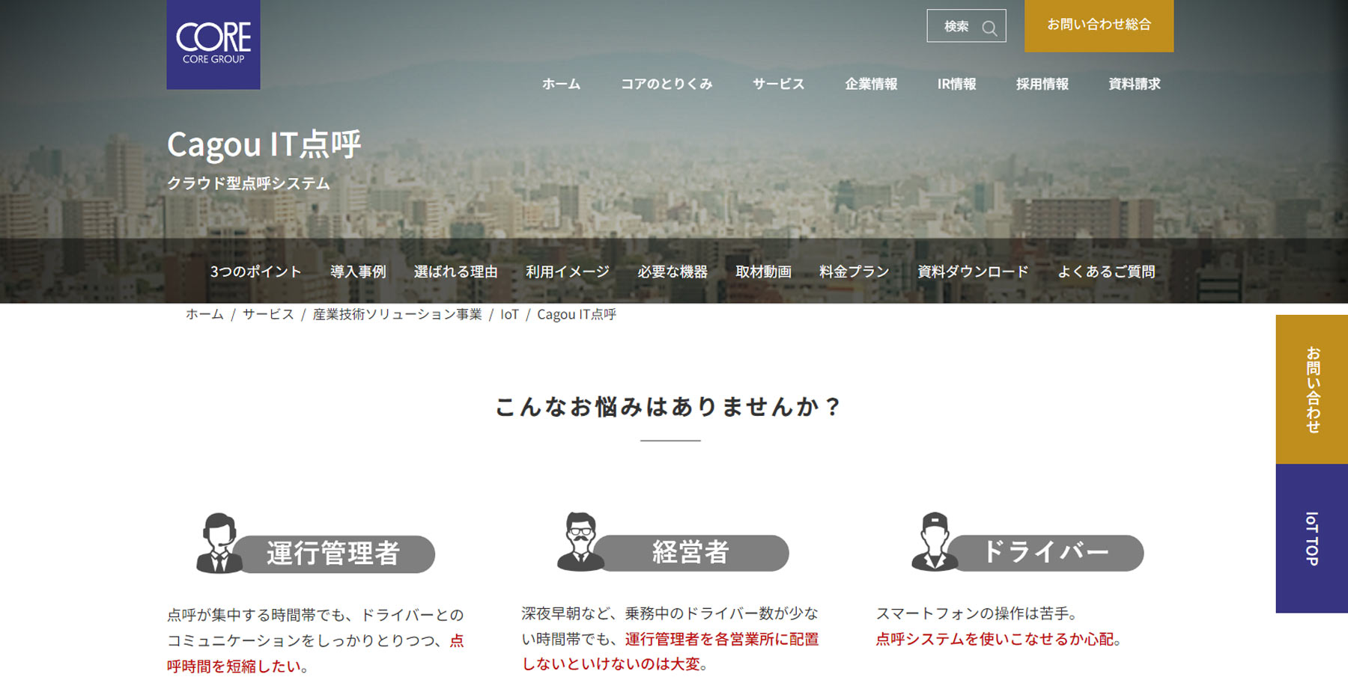Image resolution: width=1348 pixels, height=686 pixels.
Task: Click the Cagou IT点呼 page title
Action: pos(264,144)
